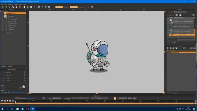Open Opera browser from the taskbar
The width and height of the screenshot is (197, 111).
(27, 109)
